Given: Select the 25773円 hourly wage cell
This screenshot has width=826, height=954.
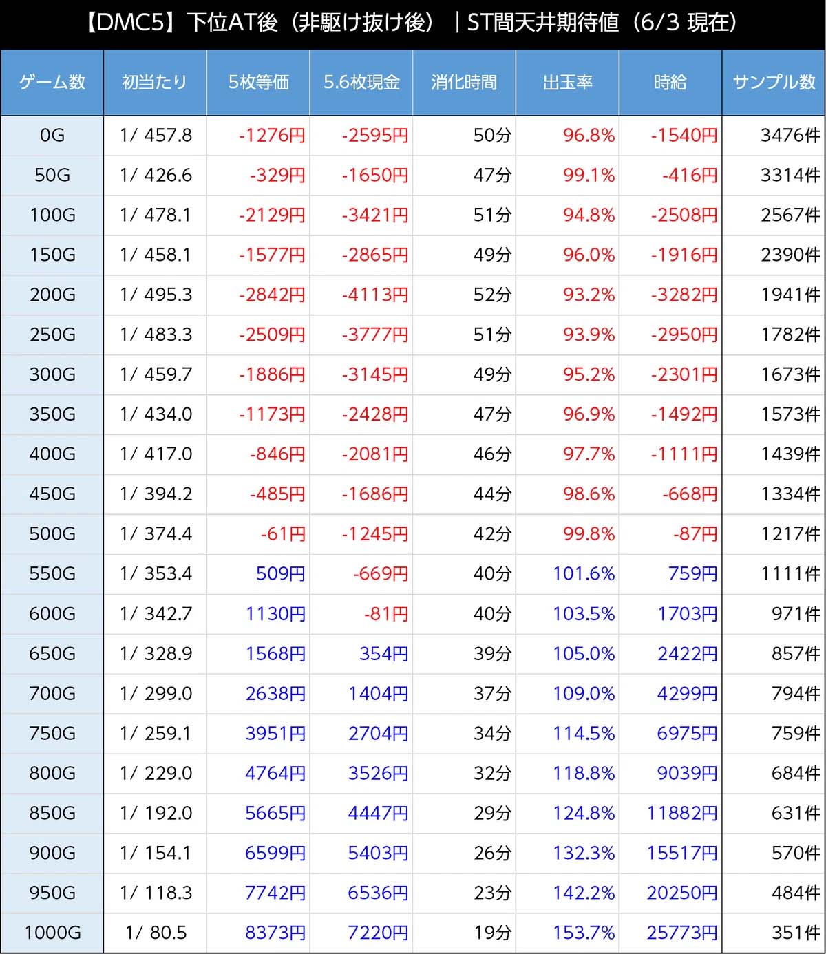Looking at the screenshot, I should click(x=681, y=933).
